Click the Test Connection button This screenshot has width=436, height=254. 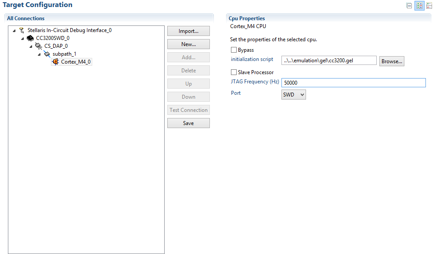click(x=188, y=110)
